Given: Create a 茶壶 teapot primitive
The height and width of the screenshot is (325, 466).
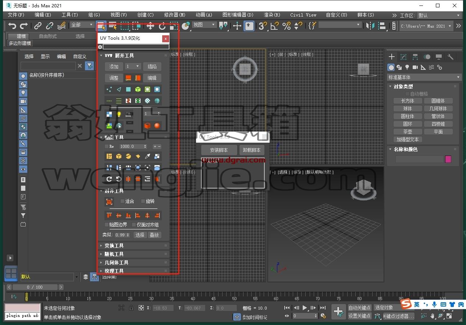Looking at the screenshot, I should (408, 132).
